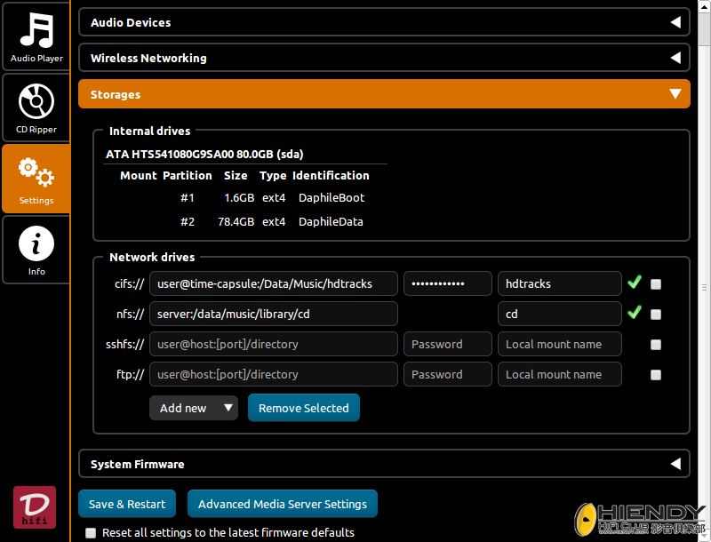Expand the Wireless Networking section
Image resolution: width=711 pixels, height=542 pixels.
pos(384,58)
